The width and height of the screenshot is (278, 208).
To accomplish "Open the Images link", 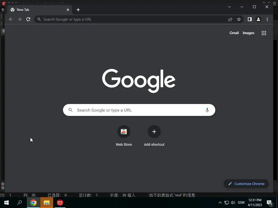I will point(248,33).
